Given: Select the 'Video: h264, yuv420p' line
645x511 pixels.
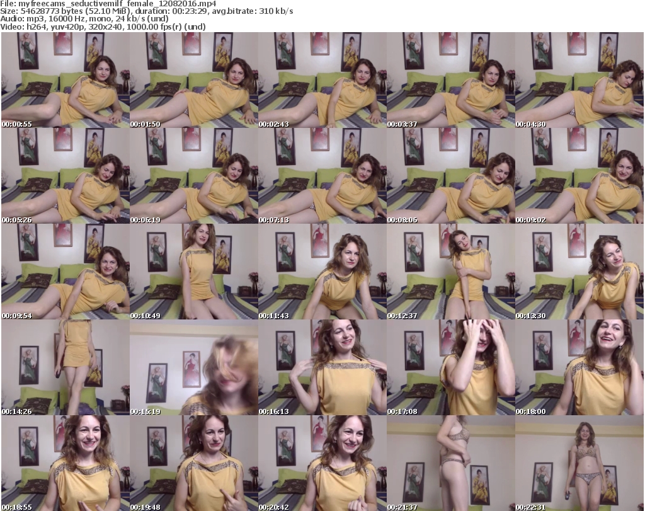Looking at the screenshot, I should click(103, 26).
